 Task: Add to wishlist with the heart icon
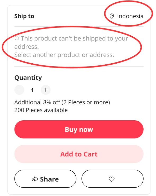[x=112, y=179]
